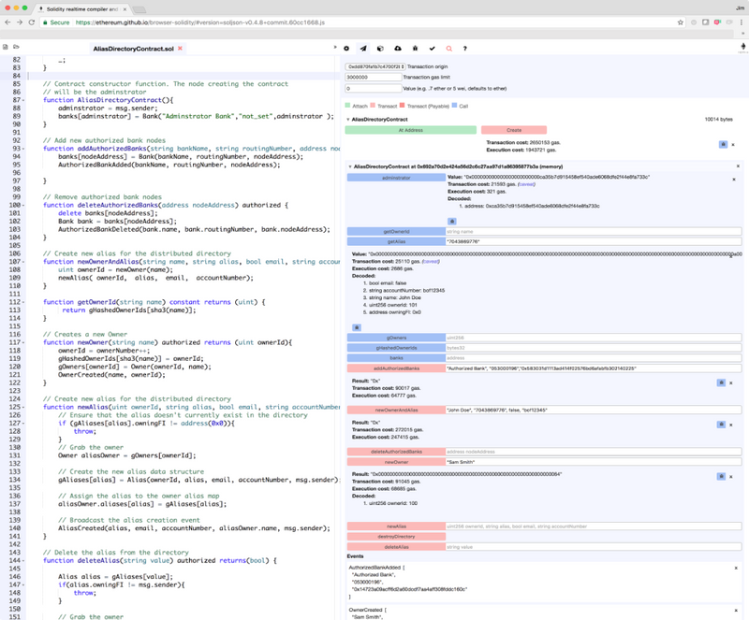Open the help question mark tab

tap(464, 49)
